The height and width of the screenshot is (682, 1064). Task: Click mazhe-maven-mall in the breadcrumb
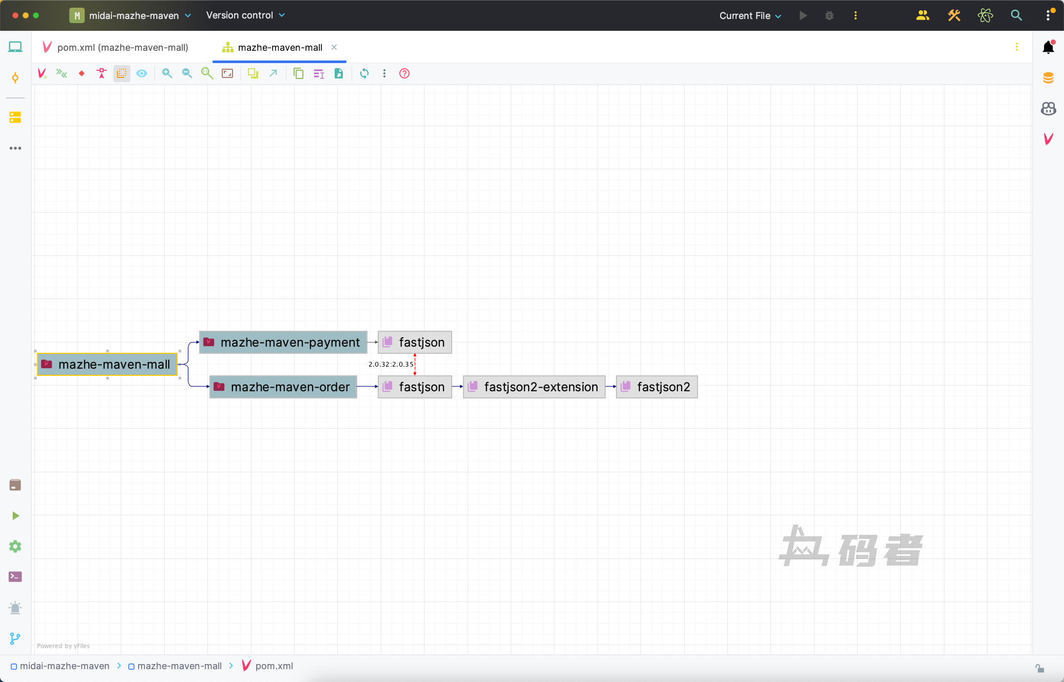tap(179, 666)
